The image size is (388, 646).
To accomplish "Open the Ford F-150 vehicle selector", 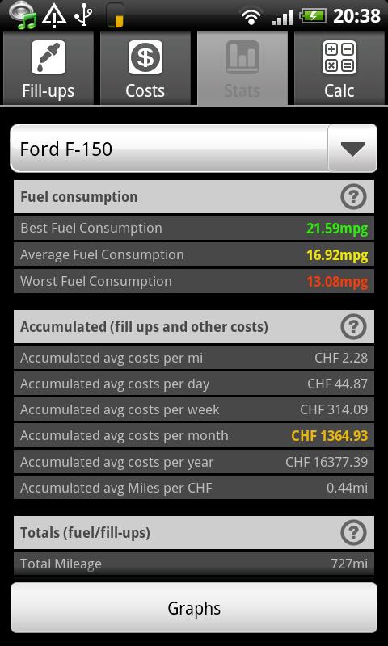I will [194, 149].
